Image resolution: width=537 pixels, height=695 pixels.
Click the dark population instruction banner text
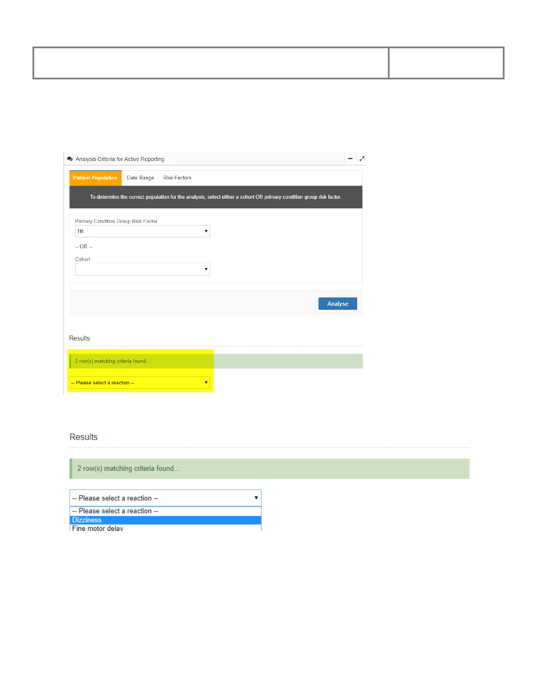pyautogui.click(x=216, y=197)
